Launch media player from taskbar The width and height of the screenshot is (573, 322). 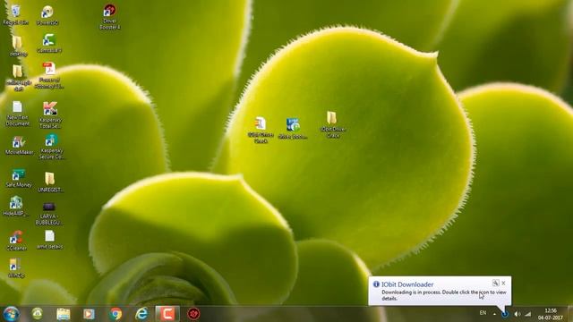click(89, 314)
